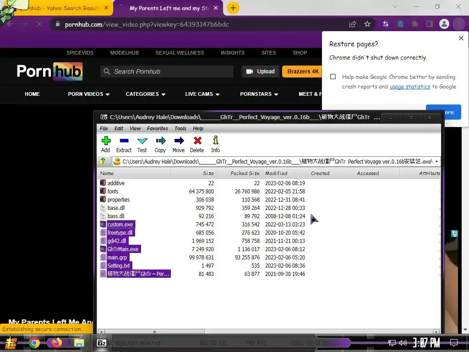
Task: Click the volume icon in system tray
Action: pyautogui.click(x=403, y=343)
